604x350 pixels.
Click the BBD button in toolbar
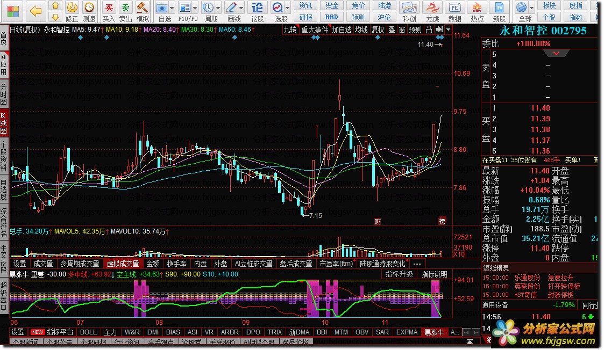332,17
